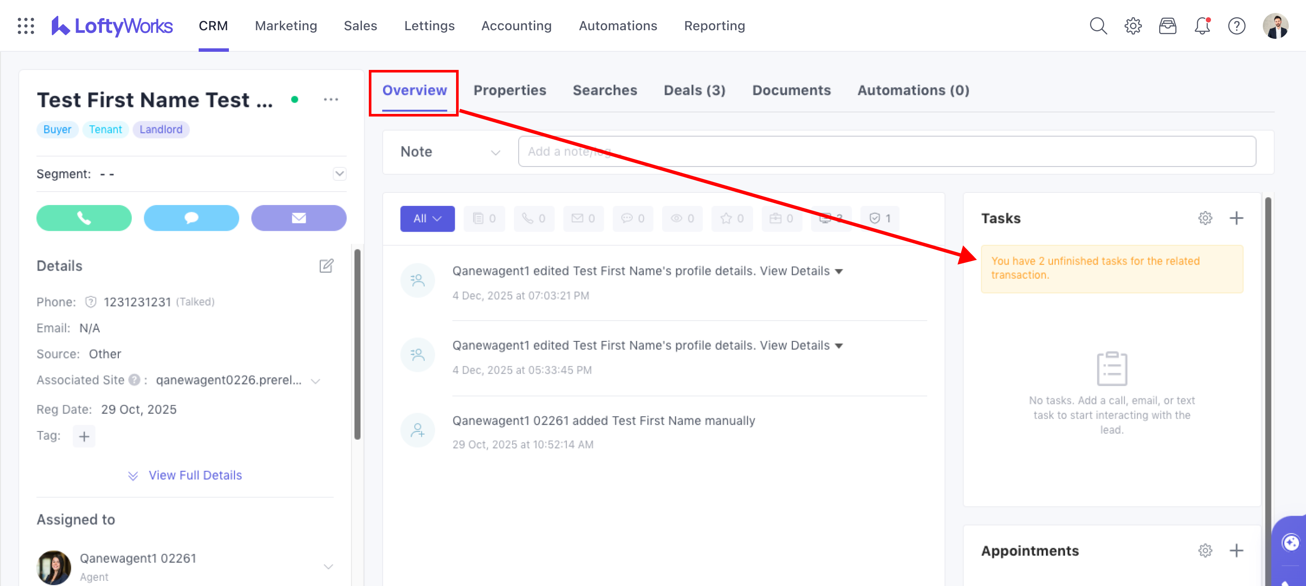The width and height of the screenshot is (1306, 586).
Task: Edit Details with the pencil icon
Action: [x=326, y=265]
